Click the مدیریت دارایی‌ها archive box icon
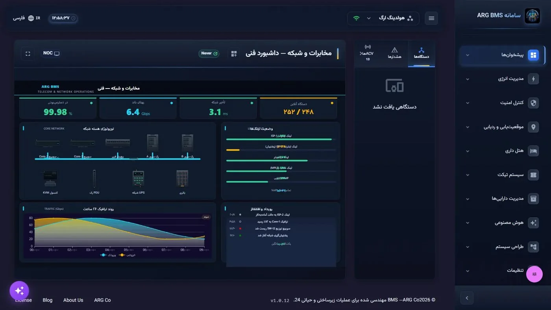The height and width of the screenshot is (310, 551). pyautogui.click(x=533, y=199)
